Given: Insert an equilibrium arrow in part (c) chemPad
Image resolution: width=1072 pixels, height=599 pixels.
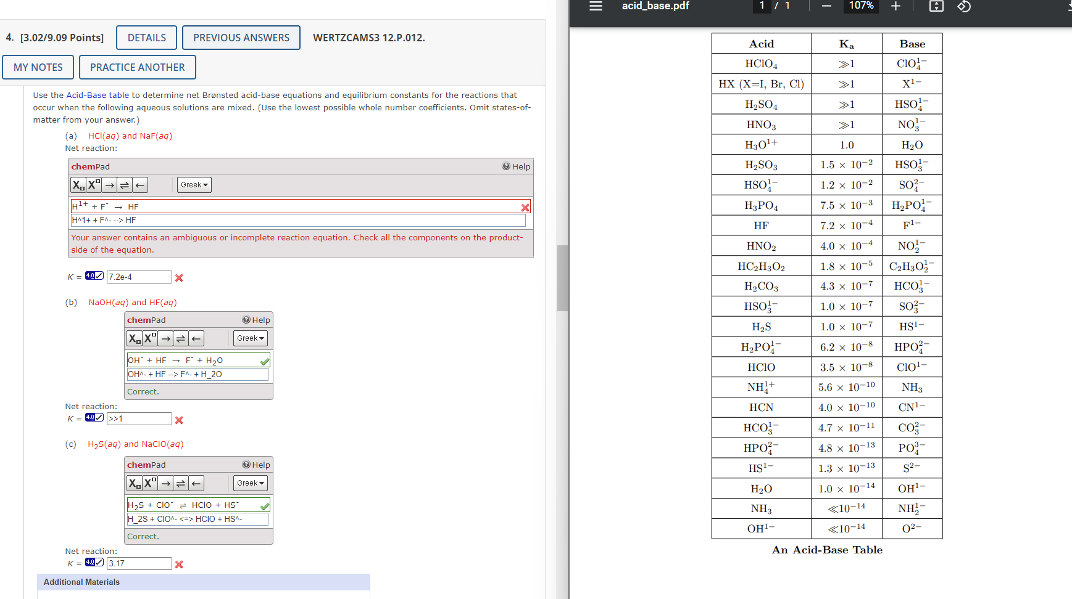Looking at the screenshot, I should 180,483.
